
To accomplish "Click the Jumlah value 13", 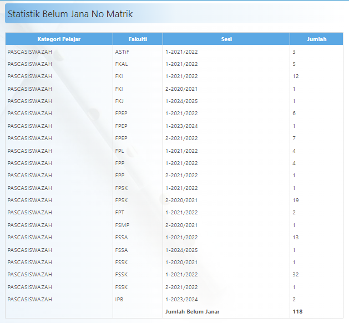I will point(296,238).
